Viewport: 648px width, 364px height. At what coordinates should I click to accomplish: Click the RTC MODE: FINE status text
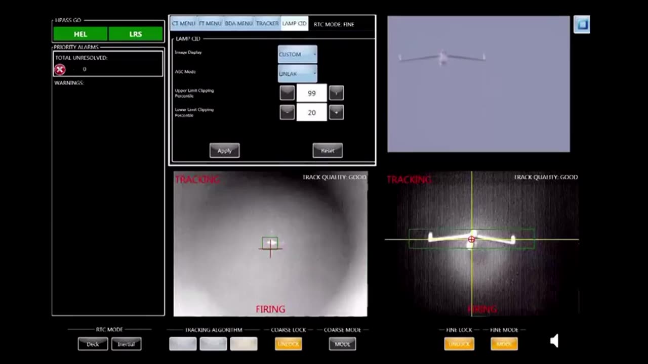[x=334, y=24]
